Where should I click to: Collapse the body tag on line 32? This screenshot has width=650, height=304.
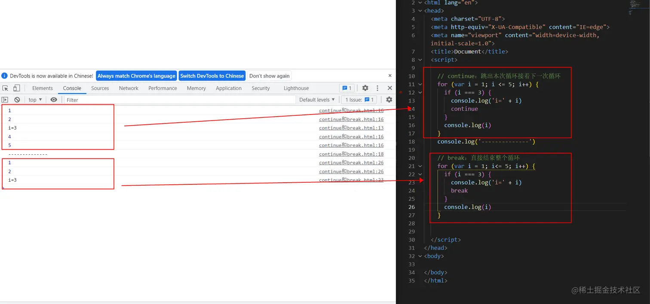point(420,256)
